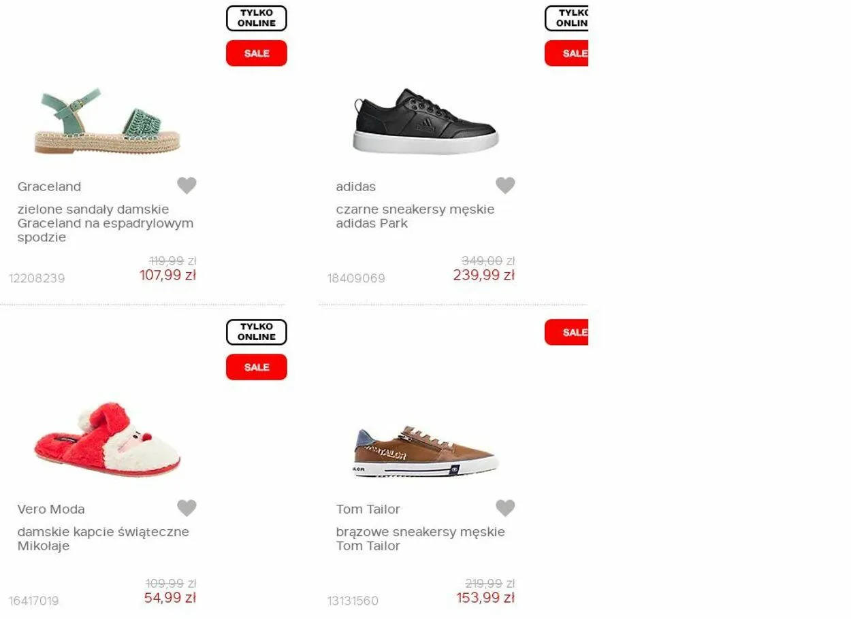Mark Tom Tailor sneakers as favorite
Image resolution: width=851 pixels, height=619 pixels.
[x=505, y=507]
